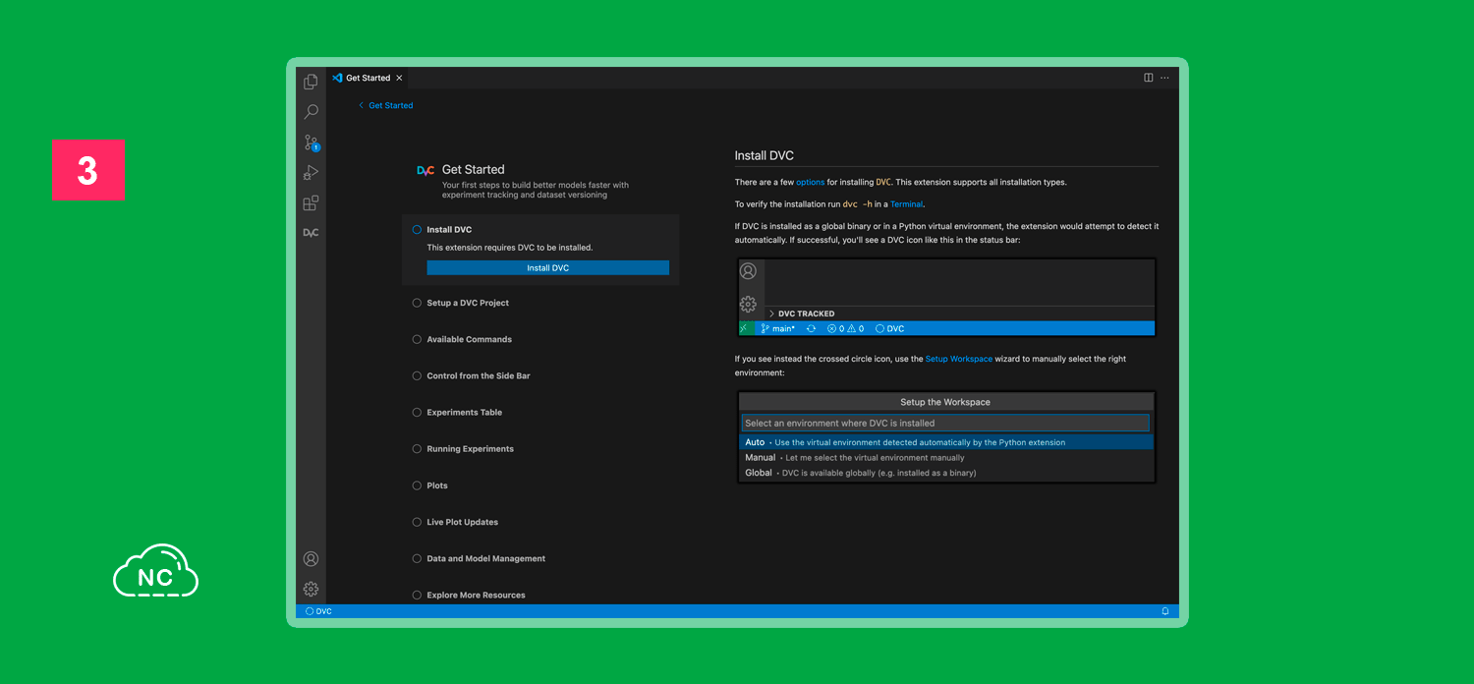Open the "options" link for installing DVC
The width and height of the screenshot is (1474, 684).
811,182
